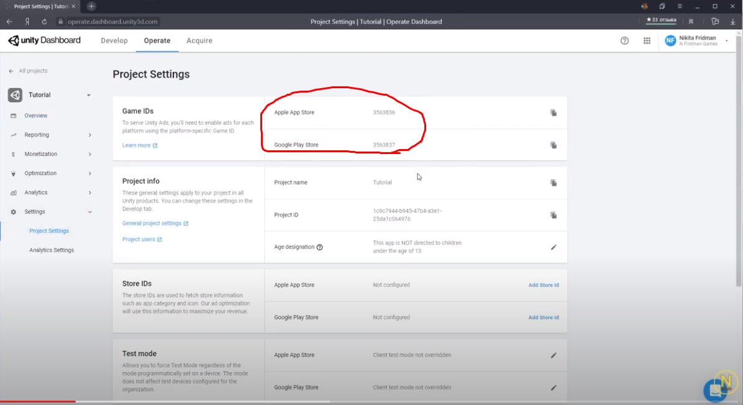Click the NF user avatar
The height and width of the screenshot is (405, 743).
(x=670, y=41)
